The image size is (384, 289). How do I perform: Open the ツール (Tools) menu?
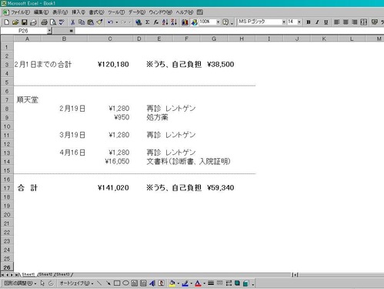[116, 12]
